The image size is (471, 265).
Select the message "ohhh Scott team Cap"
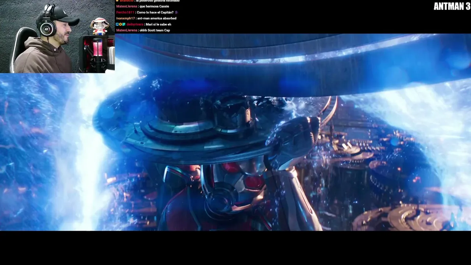click(x=155, y=30)
